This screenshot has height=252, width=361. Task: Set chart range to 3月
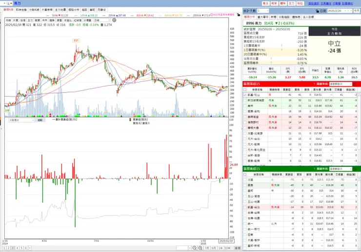click(x=207, y=248)
